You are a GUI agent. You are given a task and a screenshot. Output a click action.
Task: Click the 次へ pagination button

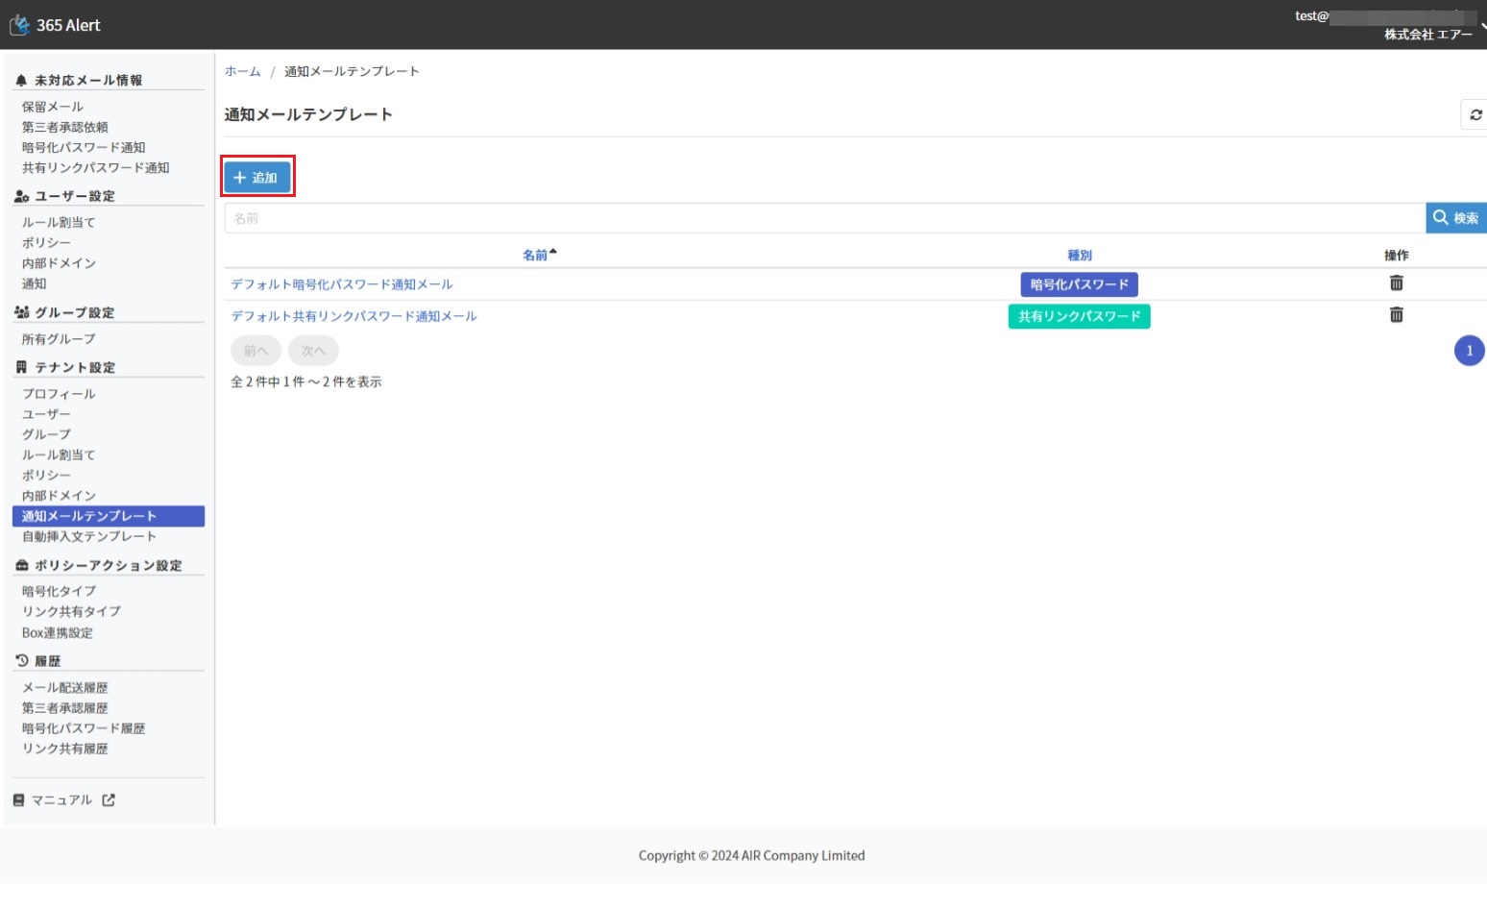point(313,351)
